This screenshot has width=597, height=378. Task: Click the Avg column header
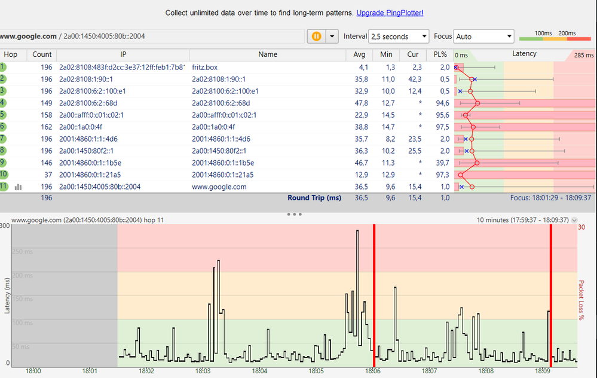point(359,54)
